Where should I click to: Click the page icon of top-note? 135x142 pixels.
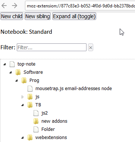[x=12, y=64]
